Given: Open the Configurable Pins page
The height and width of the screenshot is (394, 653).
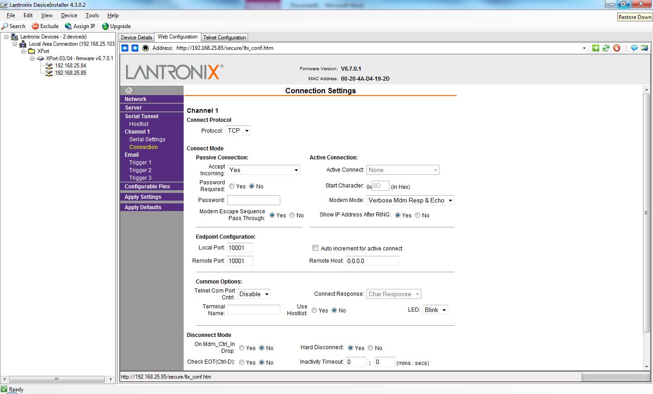Looking at the screenshot, I should tap(152, 187).
